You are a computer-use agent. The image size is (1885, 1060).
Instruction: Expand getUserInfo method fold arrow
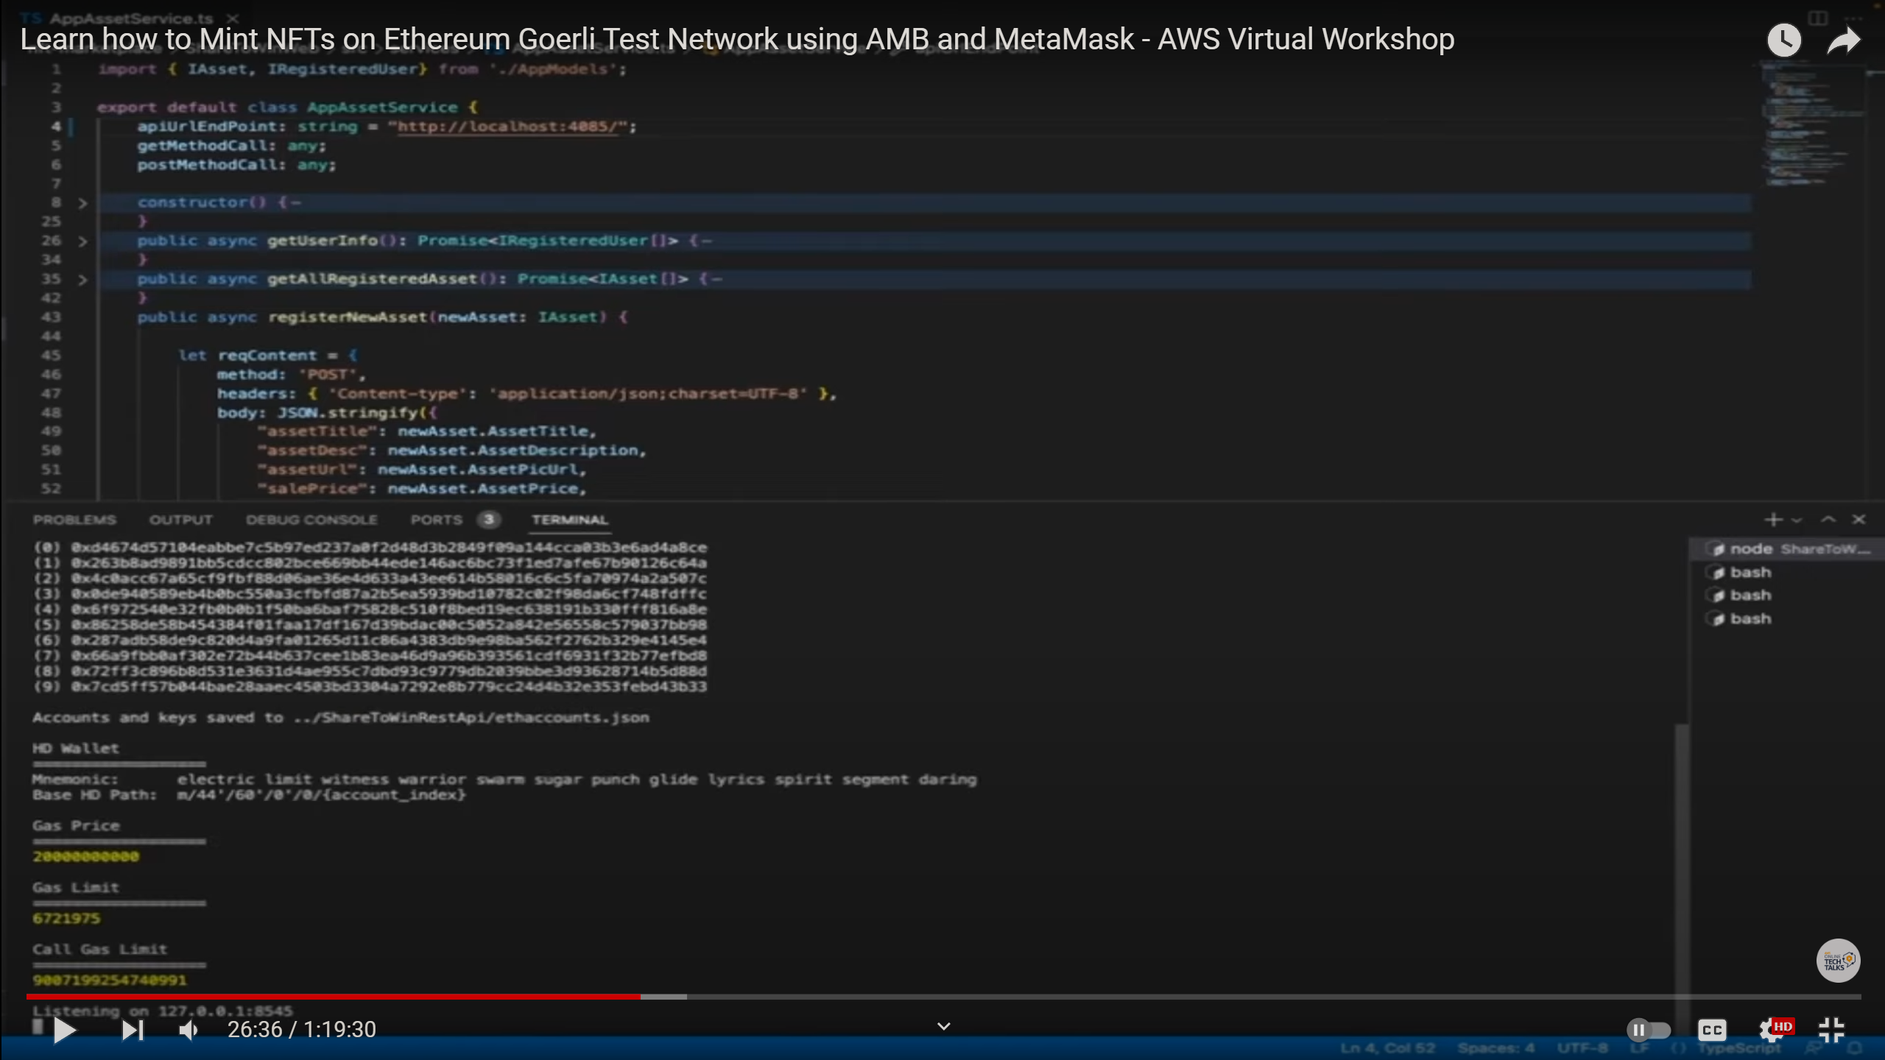(x=82, y=241)
